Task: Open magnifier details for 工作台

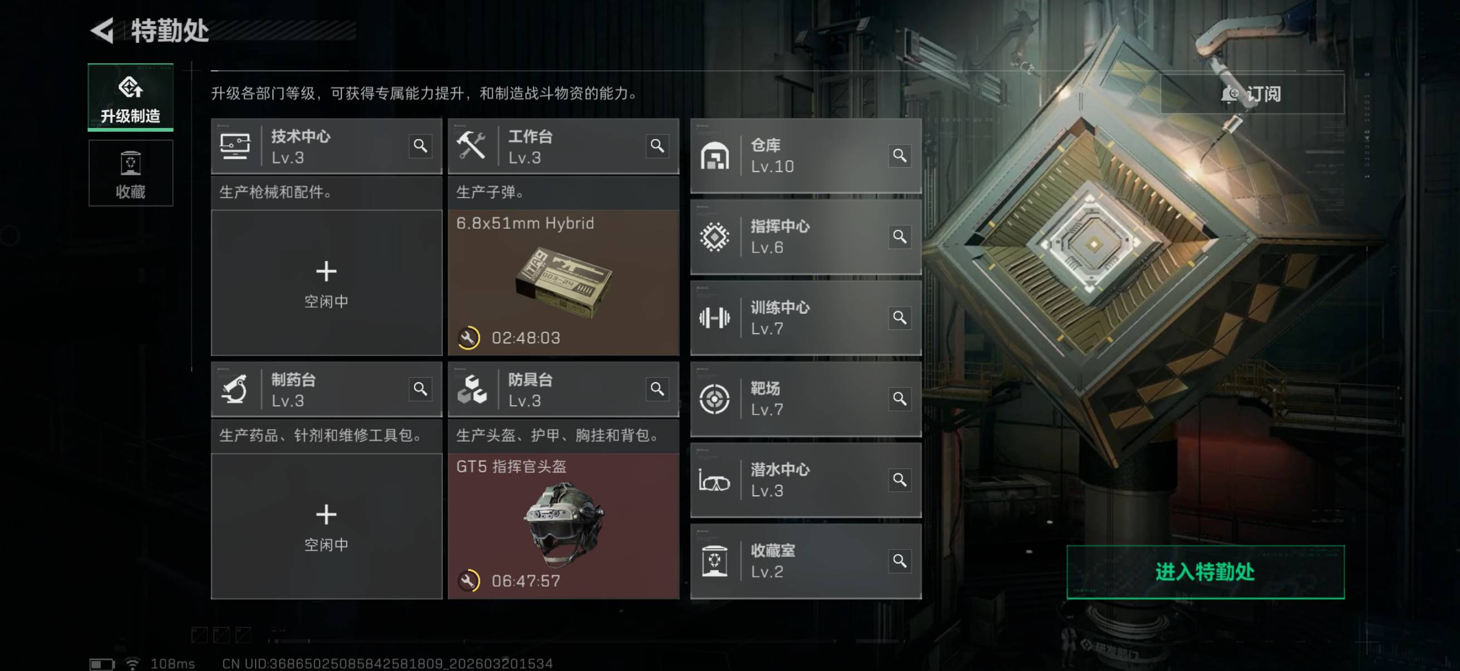Action: [x=657, y=146]
